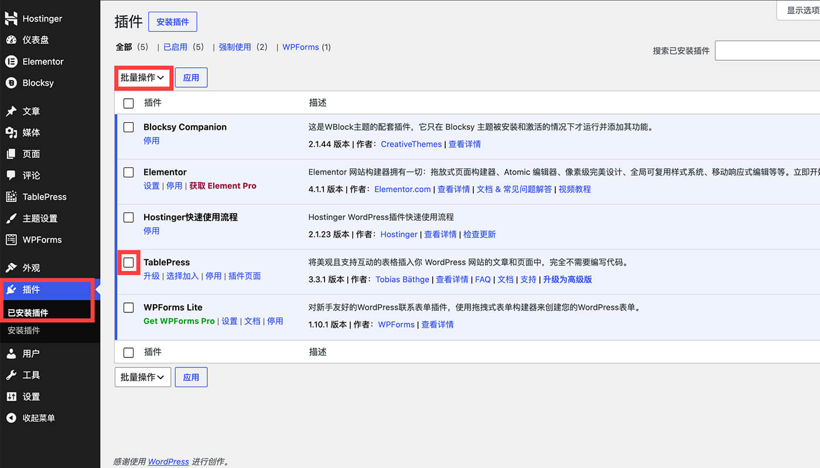Click the Hostinger logo icon in sidebar

(x=11, y=19)
